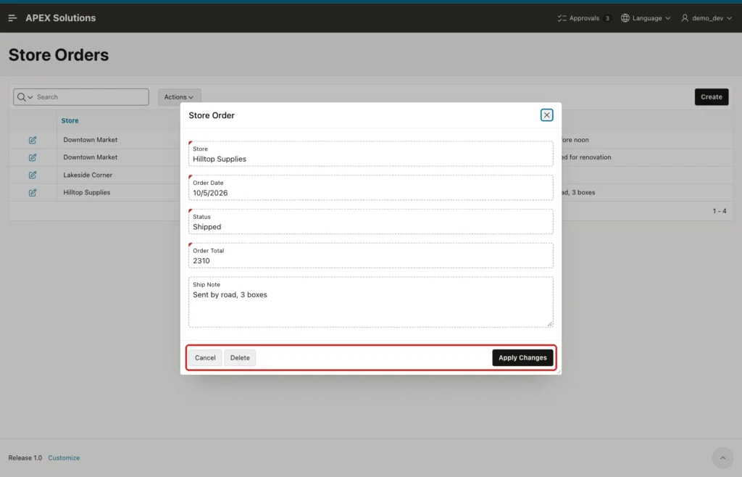This screenshot has width=742, height=477.
Task: Click the Store Orders page heading
Action: [59, 55]
